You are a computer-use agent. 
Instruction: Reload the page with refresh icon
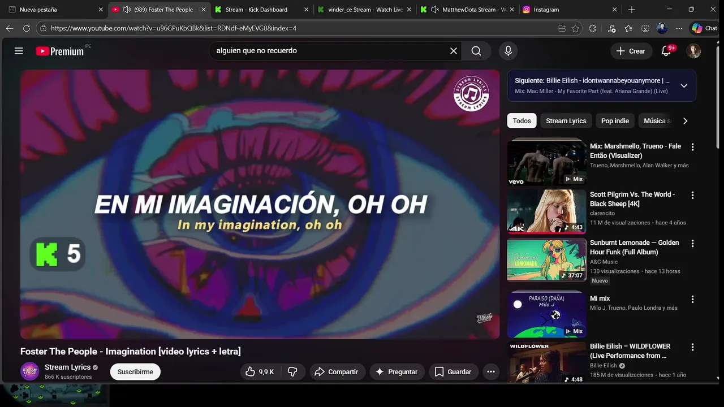point(27,28)
